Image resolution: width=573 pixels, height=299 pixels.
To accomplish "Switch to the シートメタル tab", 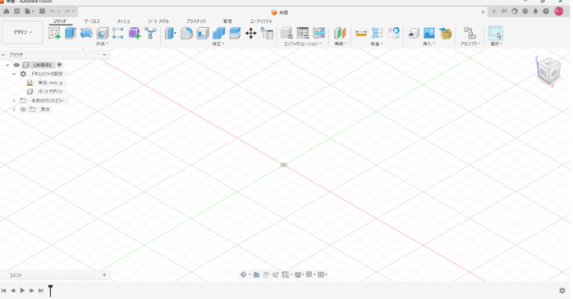I will pos(158,21).
